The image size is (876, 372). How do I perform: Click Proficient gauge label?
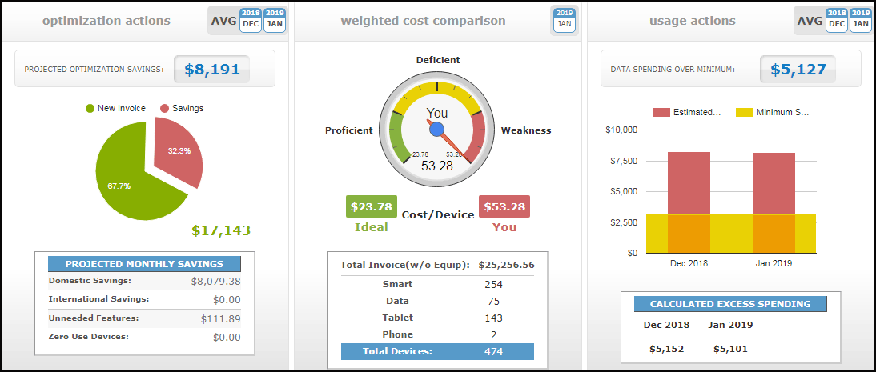348,130
